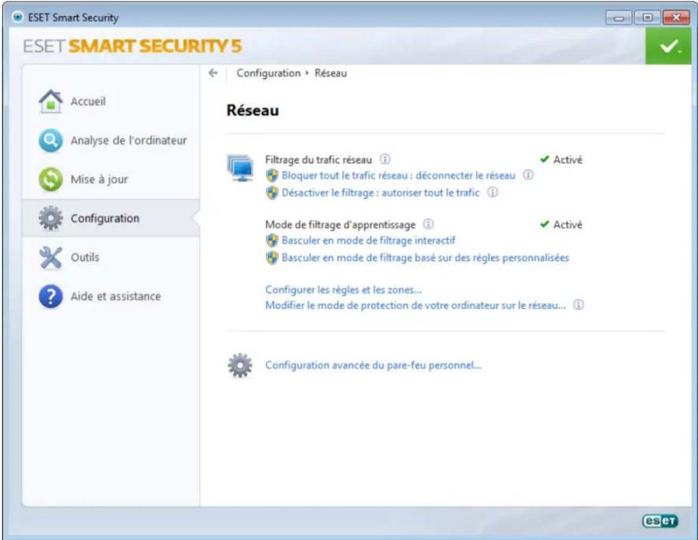Click the green Mise à jour refresh icon
Viewport: 698px width, 540px height.
tap(50, 179)
